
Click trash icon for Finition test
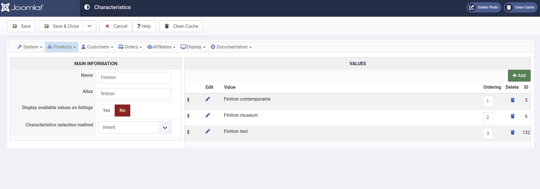tap(512, 132)
